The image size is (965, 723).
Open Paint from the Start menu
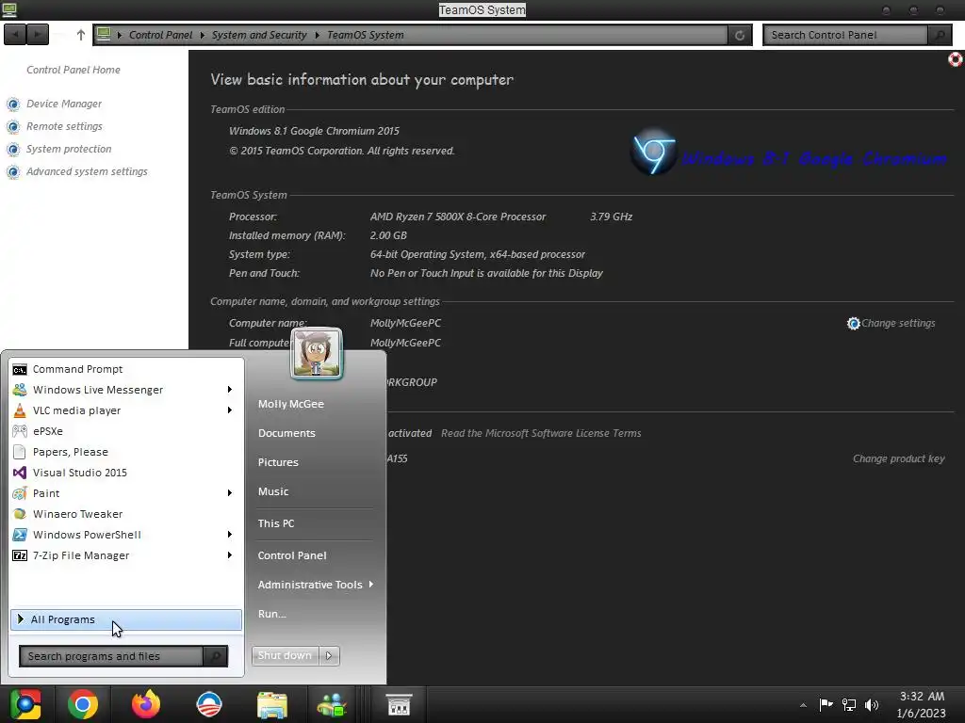point(45,493)
